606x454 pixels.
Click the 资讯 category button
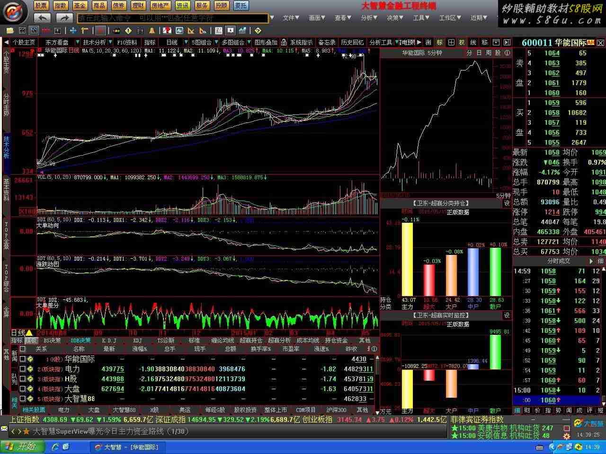coord(182,5)
